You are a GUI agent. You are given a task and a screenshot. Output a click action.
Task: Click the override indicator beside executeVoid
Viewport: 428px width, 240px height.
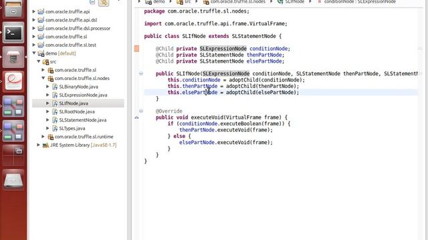[x=136, y=117]
